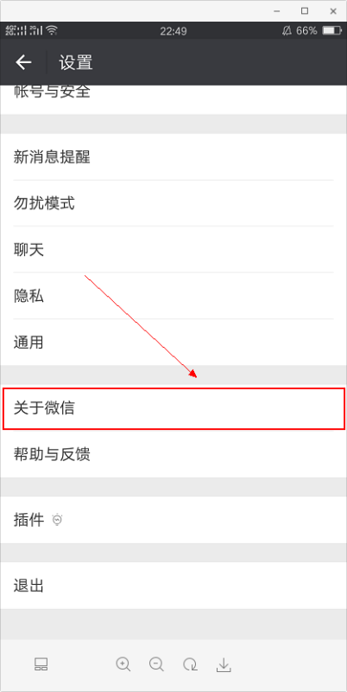Viewport: 347px width, 692px height.
Task: Click the zoom out magnifier icon
Action: click(156, 663)
